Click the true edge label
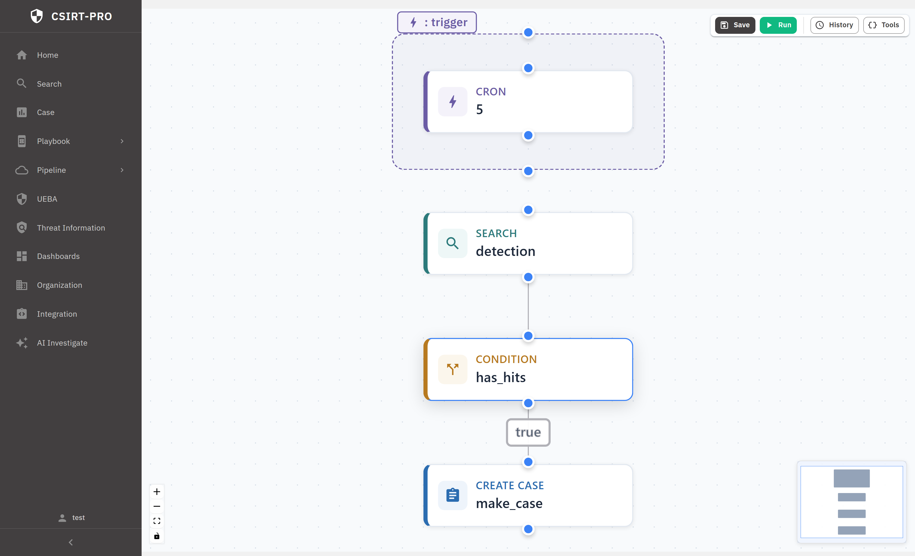The height and width of the screenshot is (556, 915). (528, 432)
